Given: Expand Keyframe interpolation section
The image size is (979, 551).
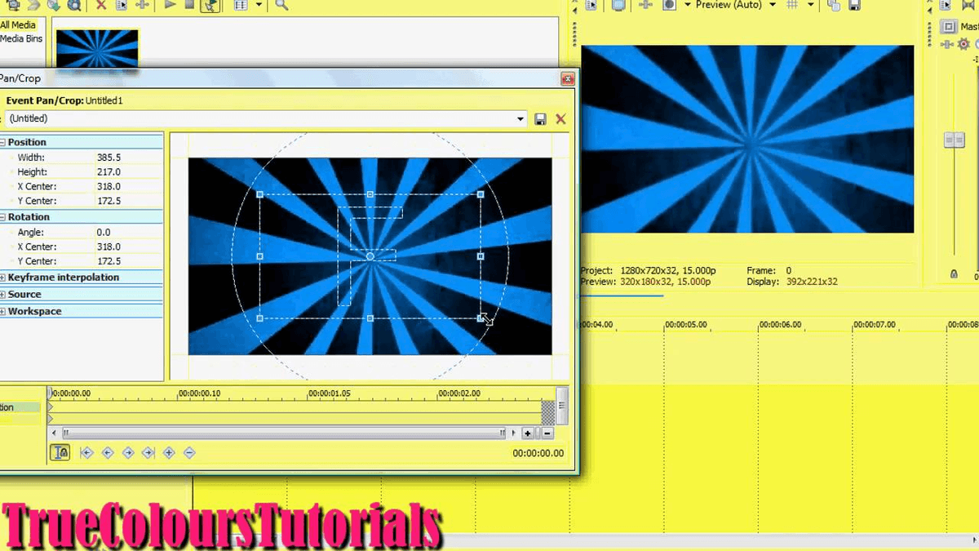Looking at the screenshot, I should click(x=2, y=278).
